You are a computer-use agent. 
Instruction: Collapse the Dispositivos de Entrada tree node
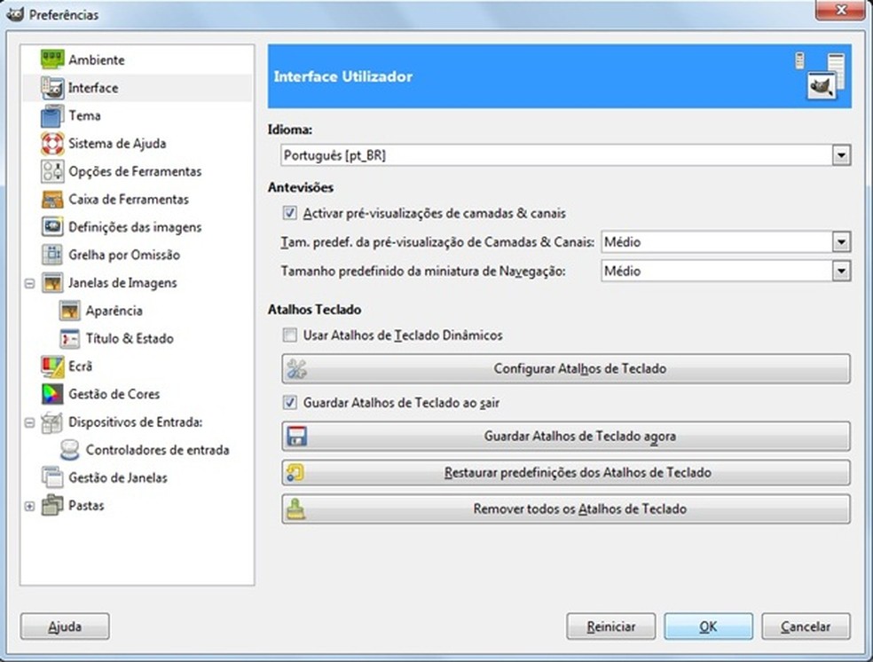29,422
